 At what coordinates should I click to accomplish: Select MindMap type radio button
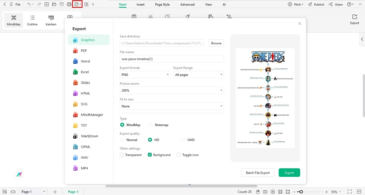(x=122, y=125)
